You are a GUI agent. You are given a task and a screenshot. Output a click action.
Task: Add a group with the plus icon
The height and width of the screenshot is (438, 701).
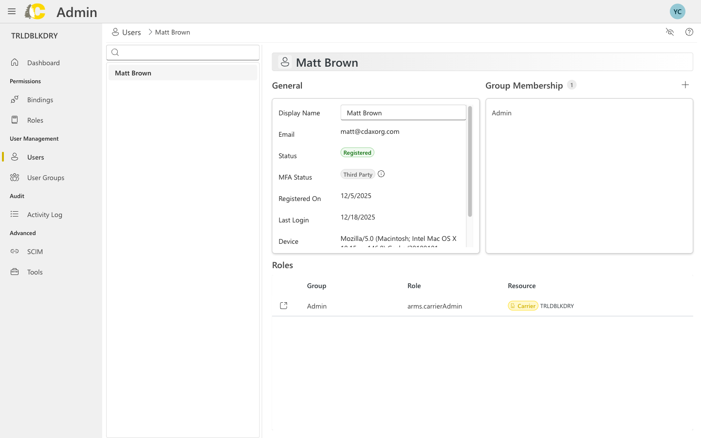tap(685, 84)
